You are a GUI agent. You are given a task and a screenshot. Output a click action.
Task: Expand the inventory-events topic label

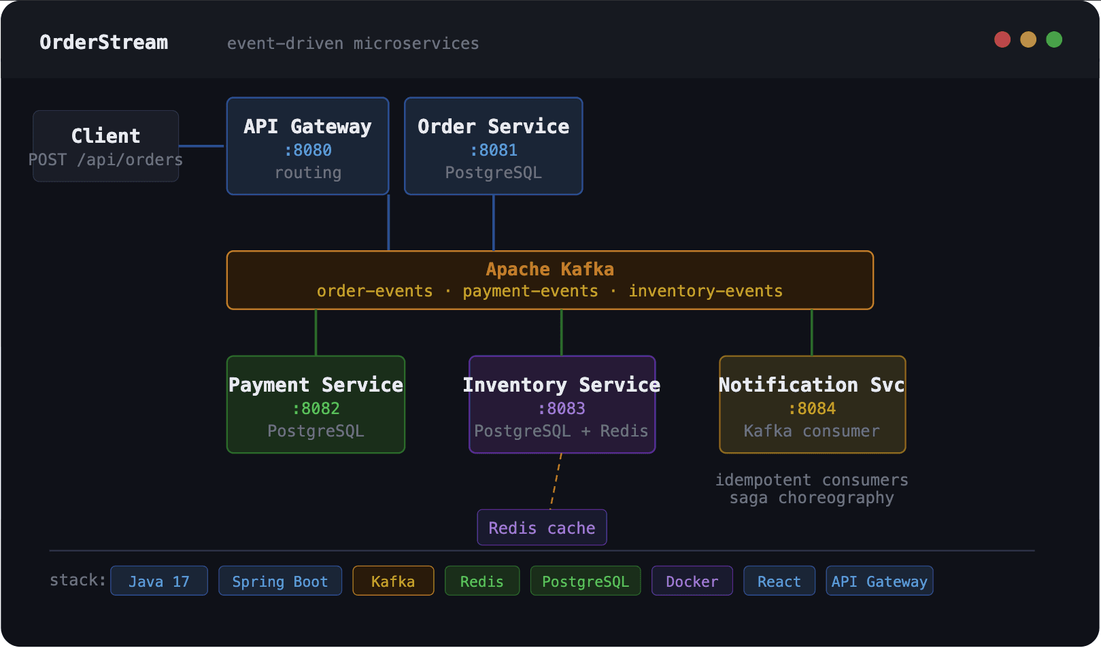(705, 291)
